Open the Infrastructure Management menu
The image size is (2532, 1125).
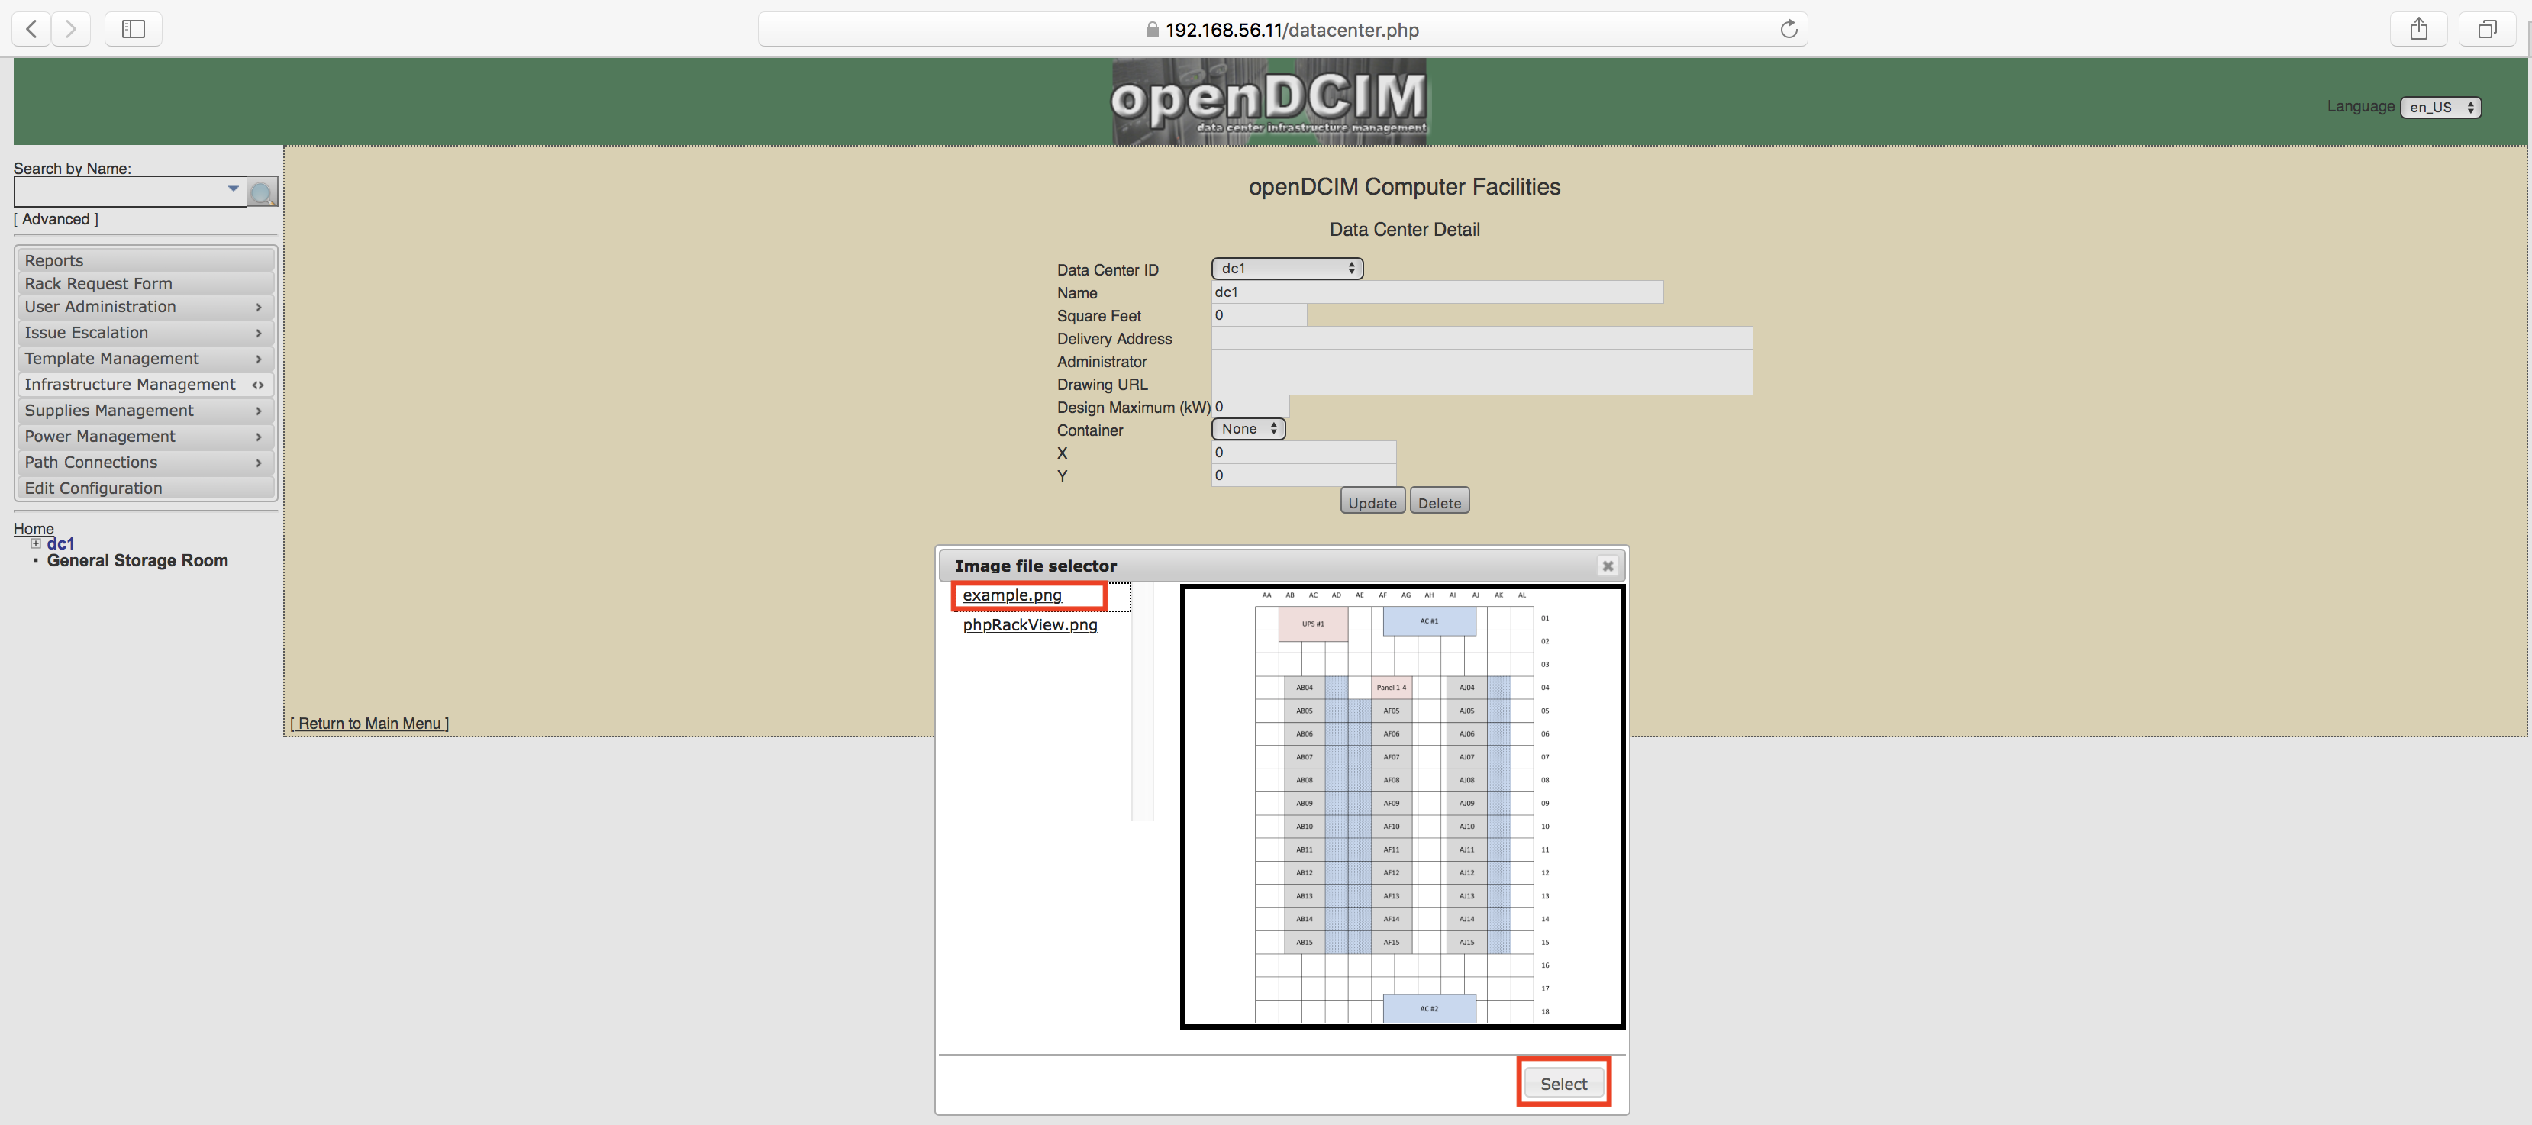coord(146,385)
